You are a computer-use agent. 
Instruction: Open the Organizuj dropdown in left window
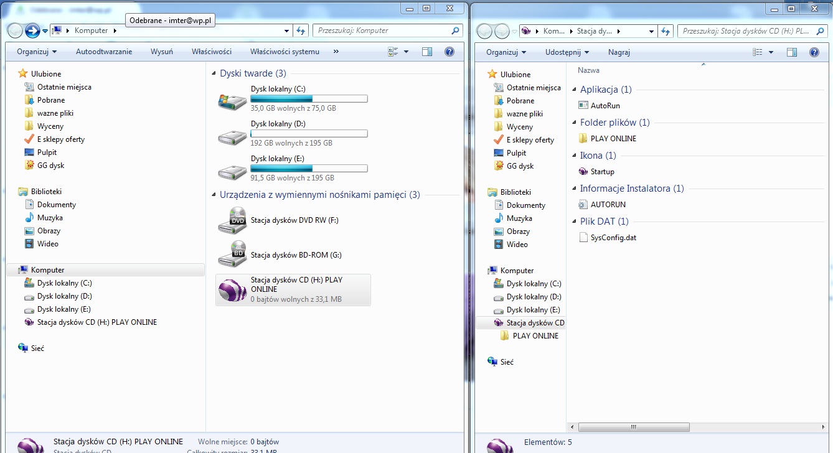pyautogui.click(x=37, y=52)
